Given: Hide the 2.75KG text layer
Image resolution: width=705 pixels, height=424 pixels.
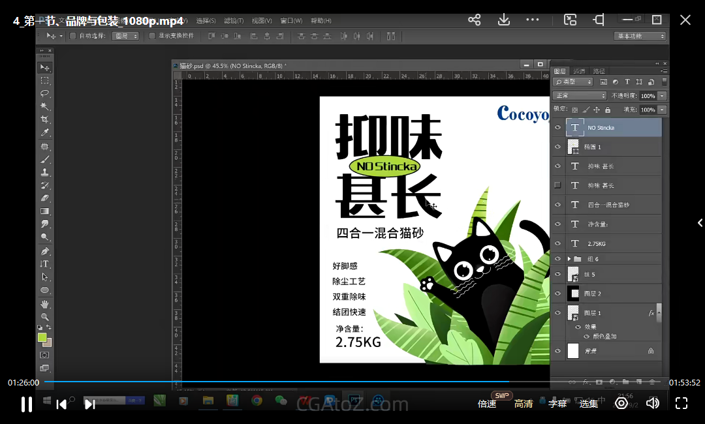Looking at the screenshot, I should [x=557, y=243].
